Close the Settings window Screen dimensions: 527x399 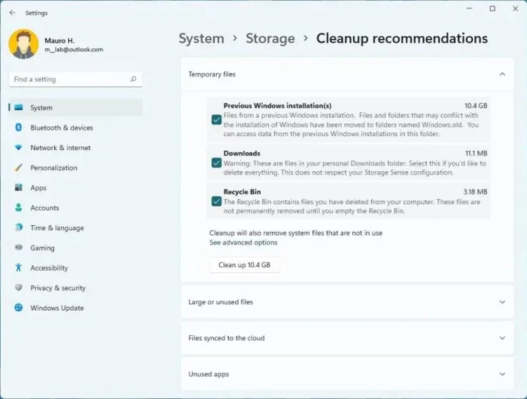515,9
